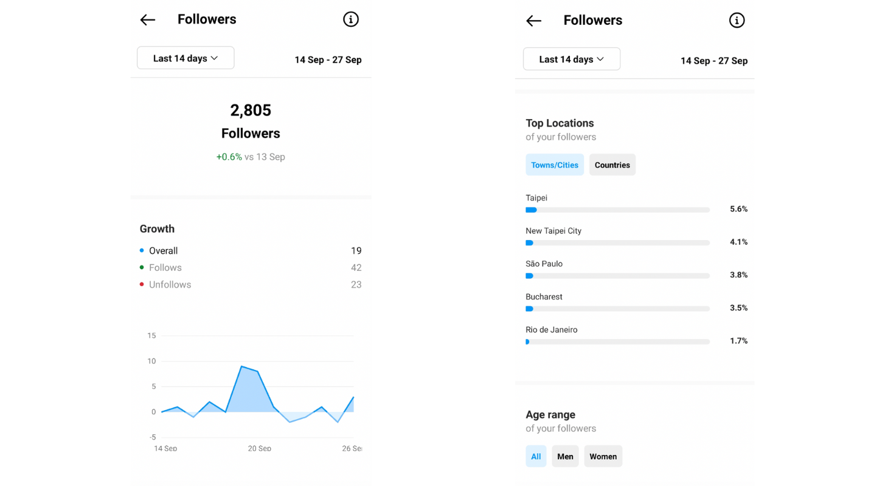Click the 2,805 followers count
Screen dimensions: 888x486
251,111
